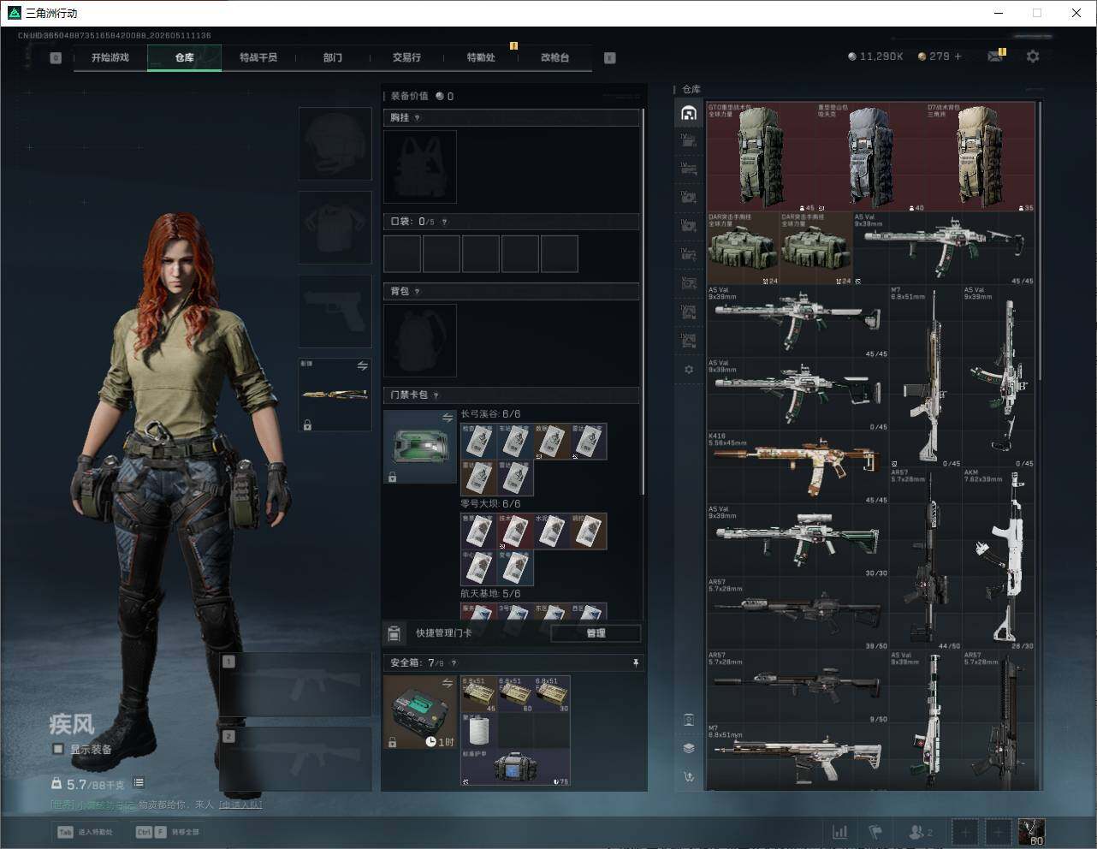Select the empty helmet equipment slot

[x=335, y=143]
